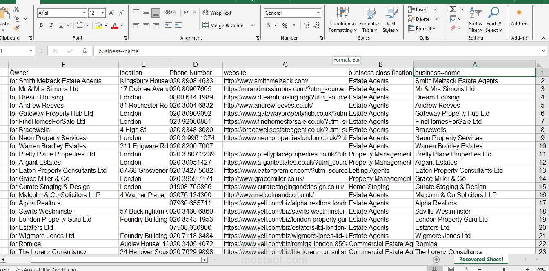Toggle Italic formatting

tap(51, 25)
